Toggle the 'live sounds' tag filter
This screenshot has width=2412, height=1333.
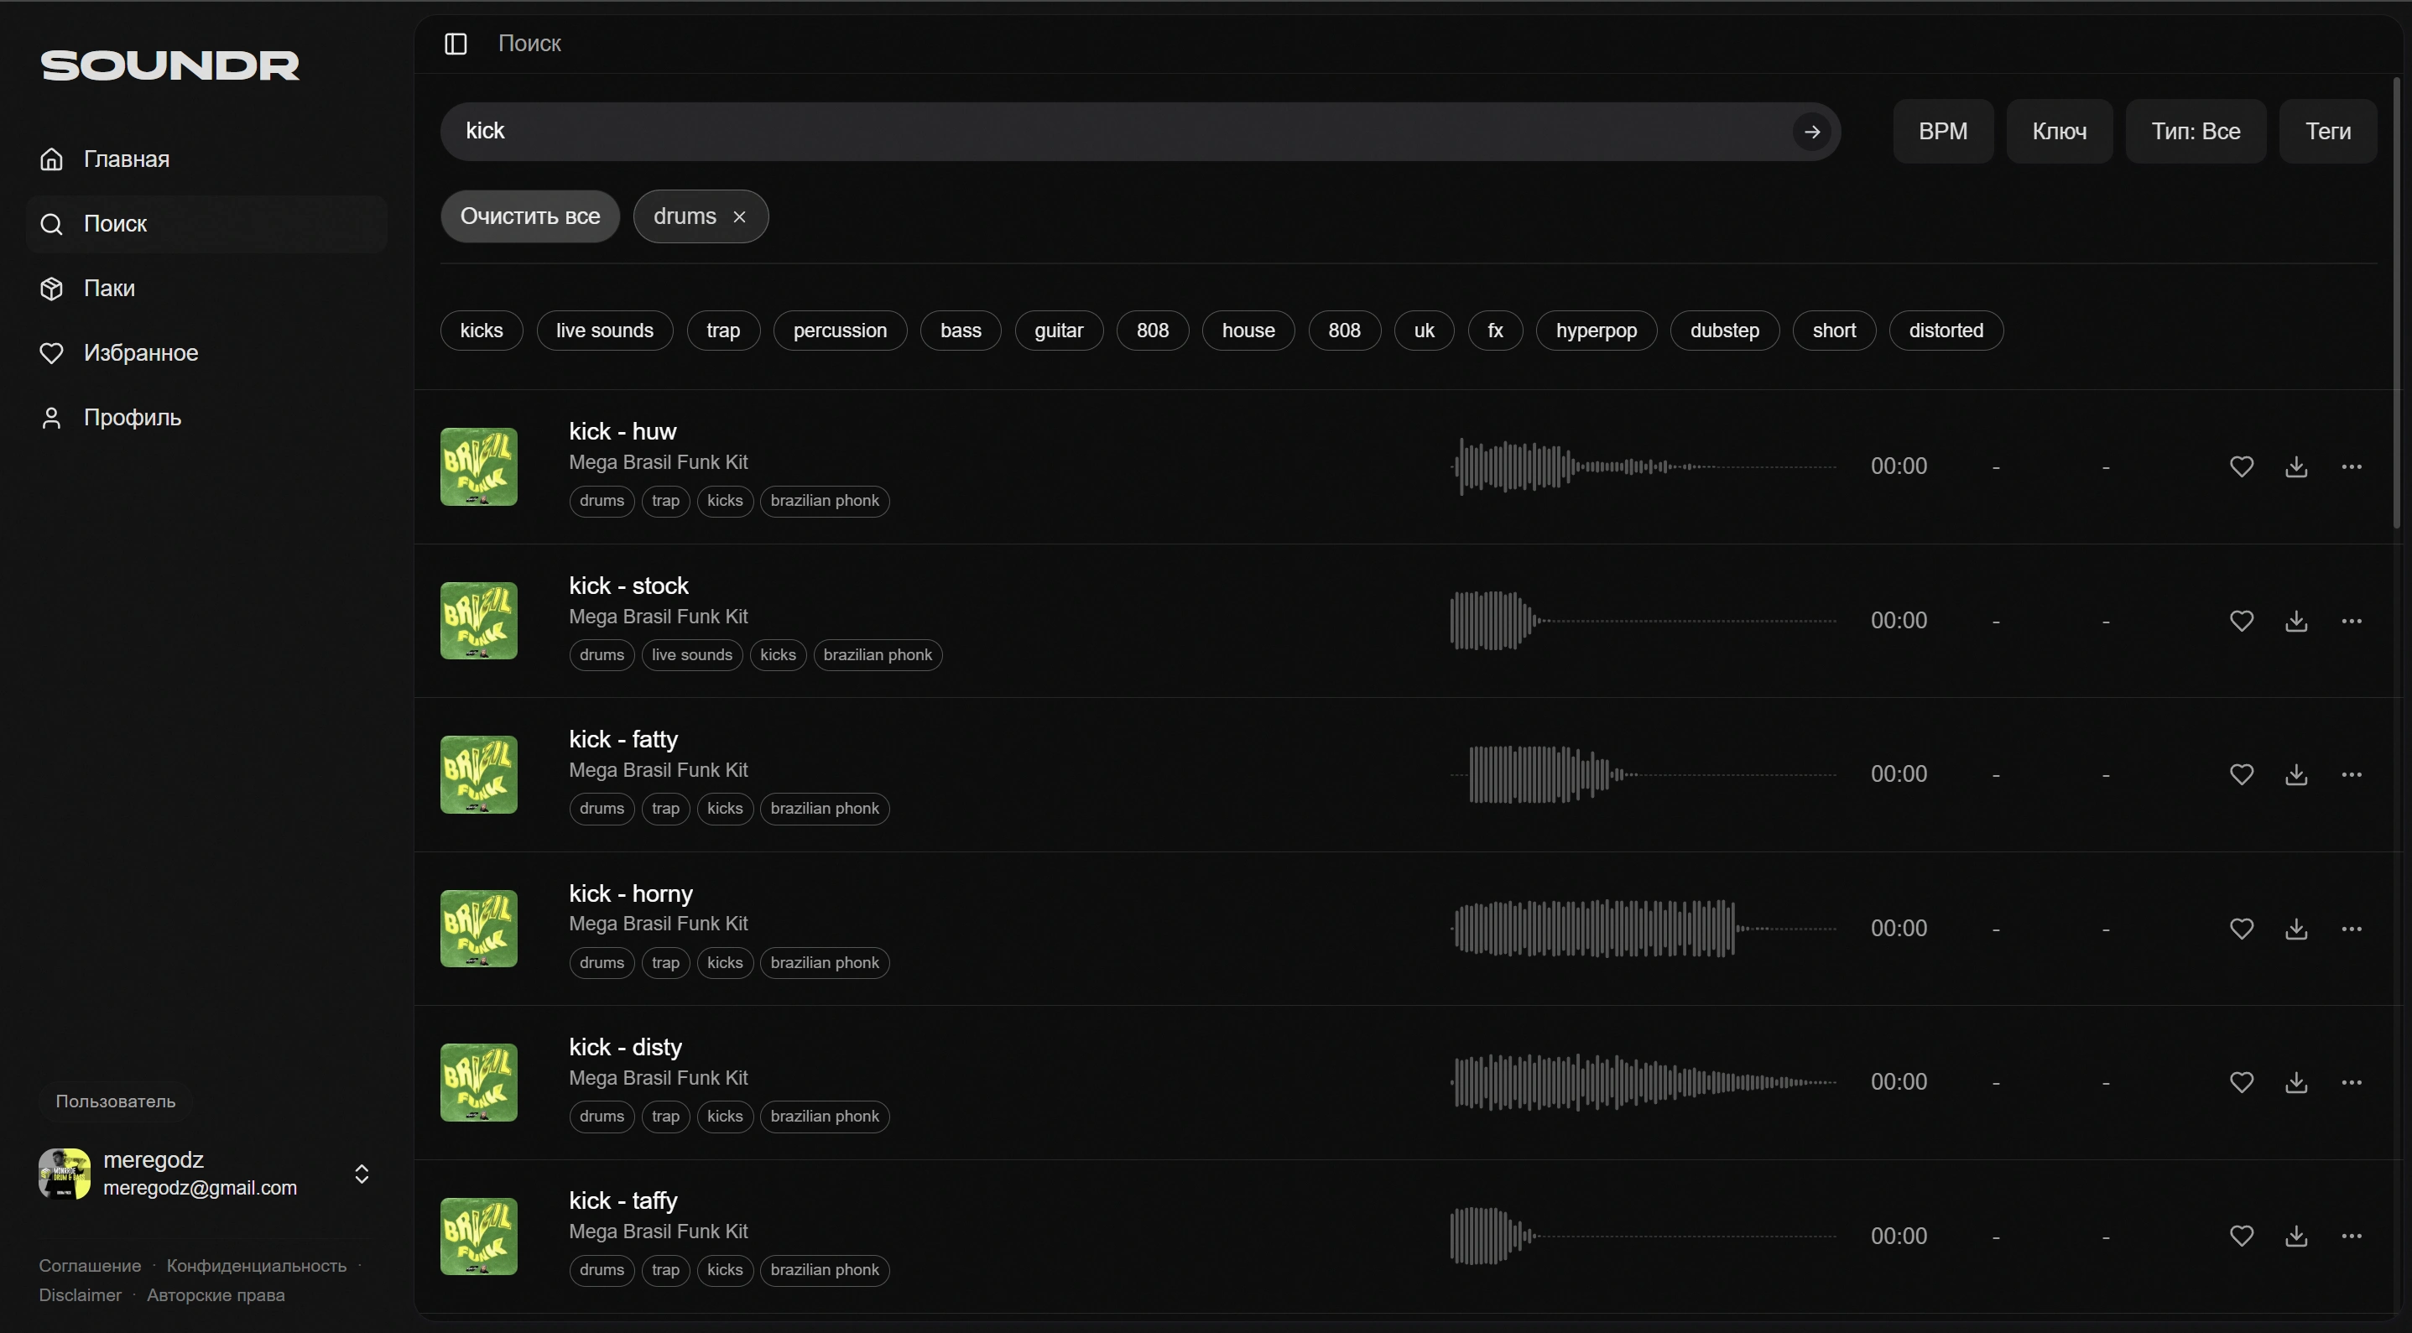pyautogui.click(x=604, y=331)
